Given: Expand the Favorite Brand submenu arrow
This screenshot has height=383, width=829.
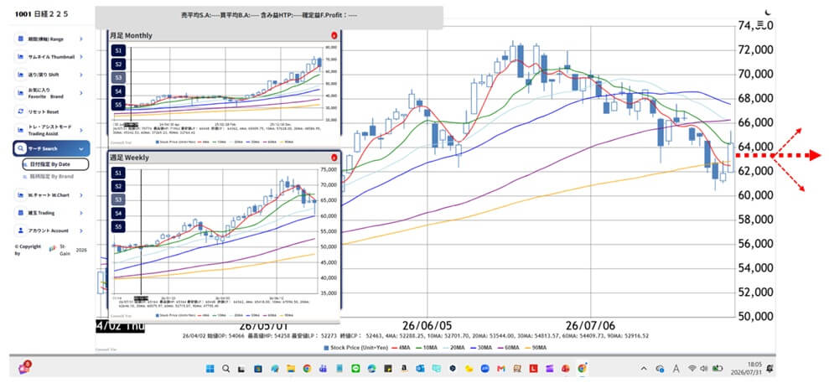Looking at the screenshot, I should coord(81,93).
